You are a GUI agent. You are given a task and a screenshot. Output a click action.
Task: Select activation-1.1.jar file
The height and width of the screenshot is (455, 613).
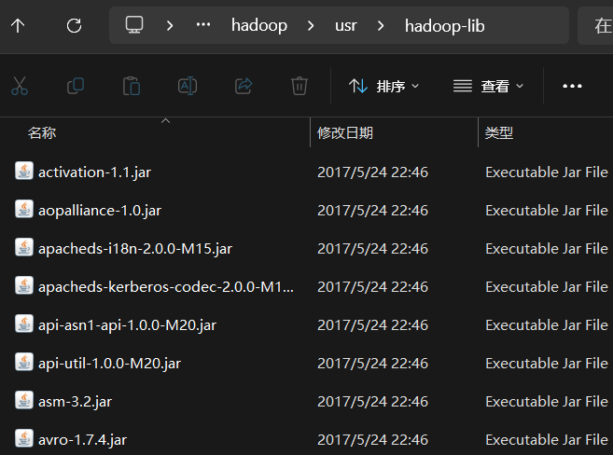coord(94,172)
